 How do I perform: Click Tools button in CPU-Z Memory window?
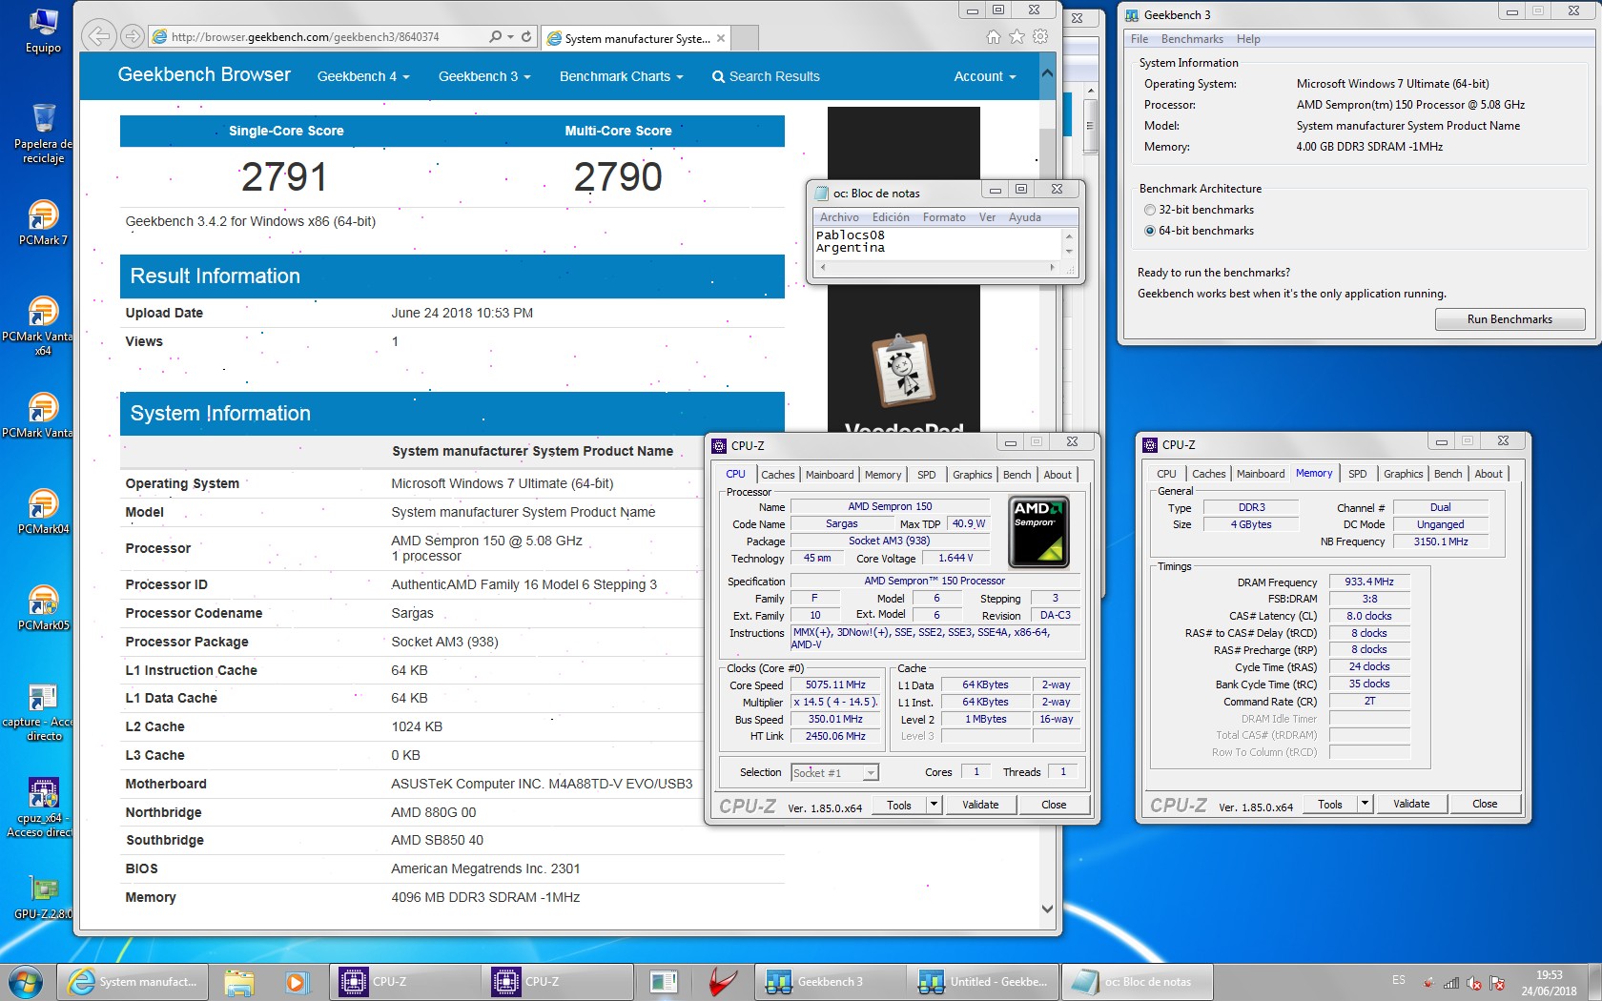[x=1330, y=804]
